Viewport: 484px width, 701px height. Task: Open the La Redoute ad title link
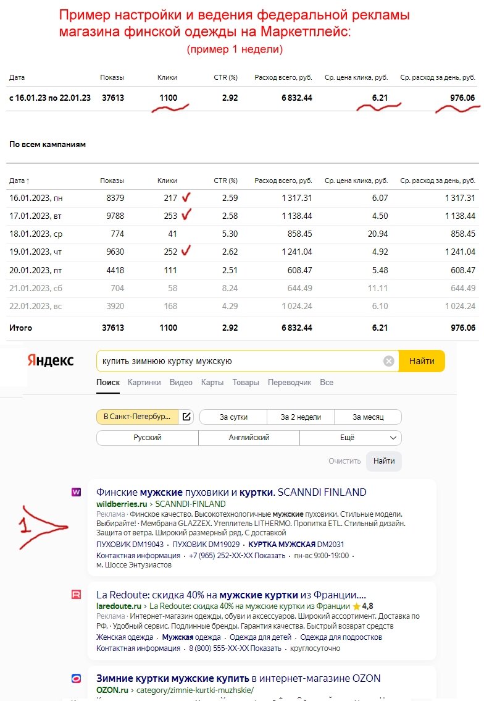tap(231, 595)
